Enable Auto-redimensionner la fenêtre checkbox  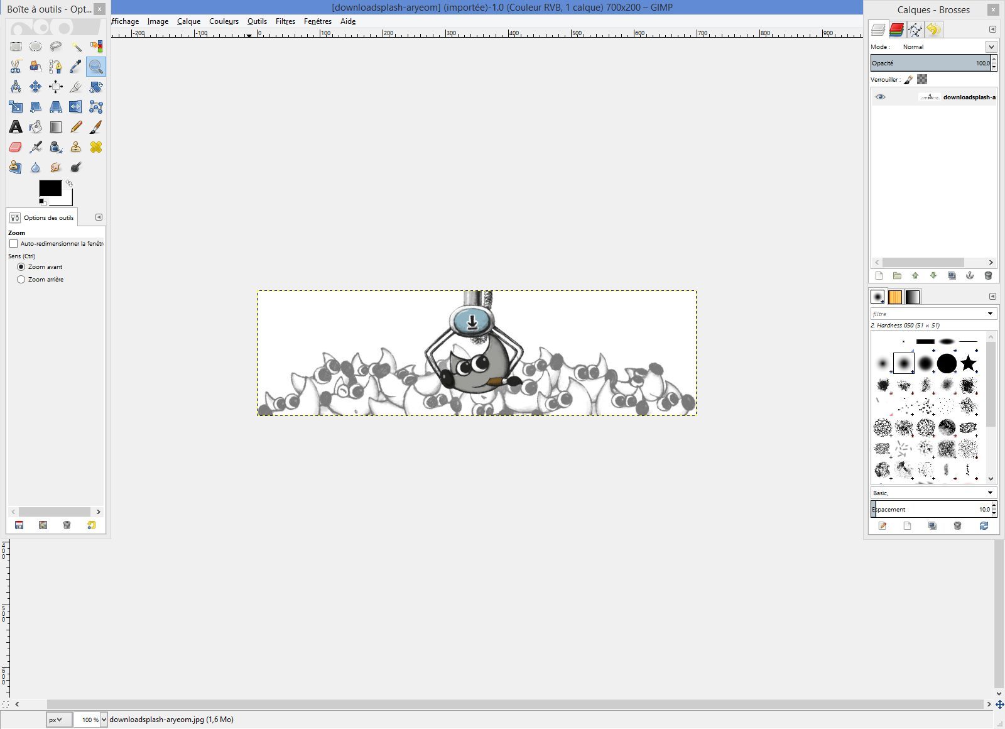(13, 244)
